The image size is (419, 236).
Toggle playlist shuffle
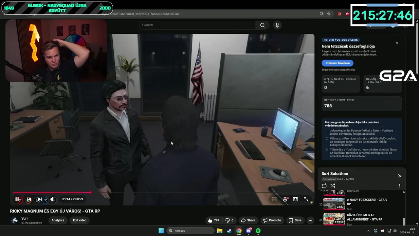click(333, 186)
